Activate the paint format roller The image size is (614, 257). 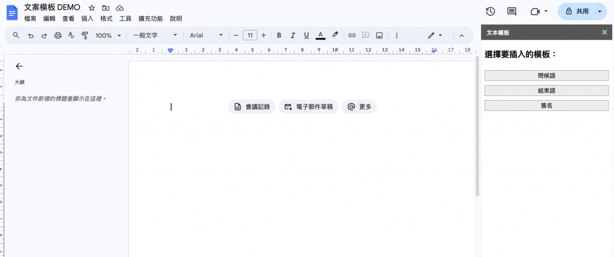point(85,35)
